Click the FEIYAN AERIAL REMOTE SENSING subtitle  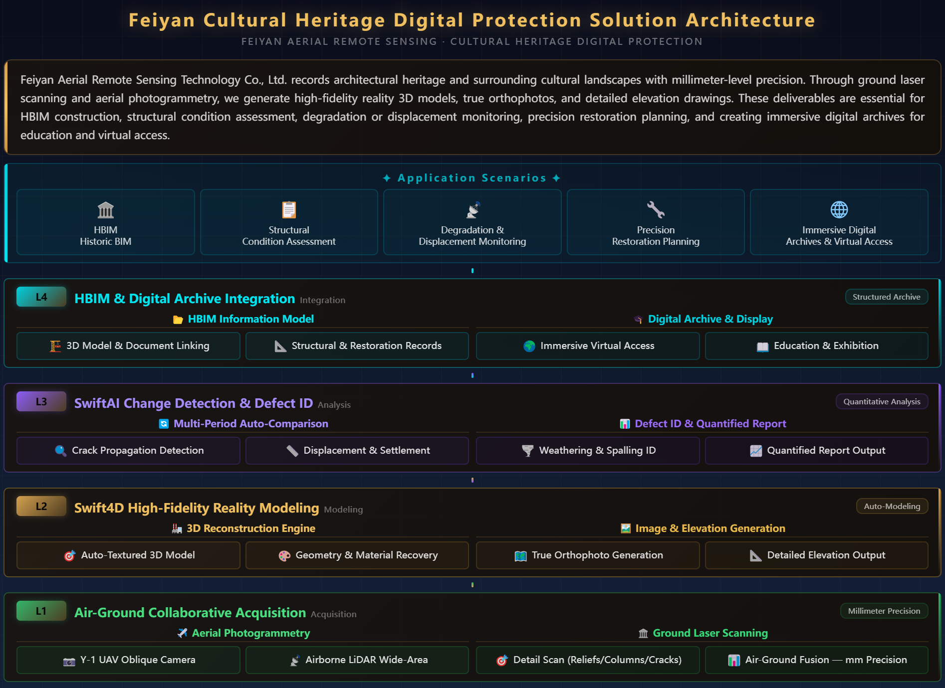472,42
